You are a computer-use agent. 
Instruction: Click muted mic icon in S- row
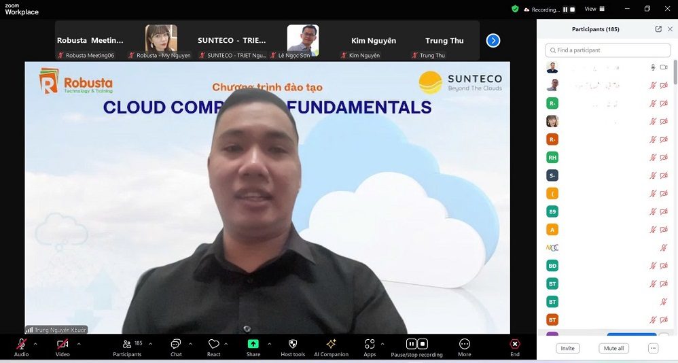pyautogui.click(x=653, y=175)
